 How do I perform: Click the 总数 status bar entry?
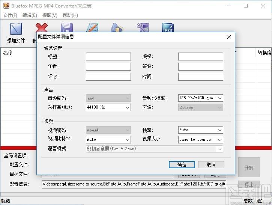(248, 201)
